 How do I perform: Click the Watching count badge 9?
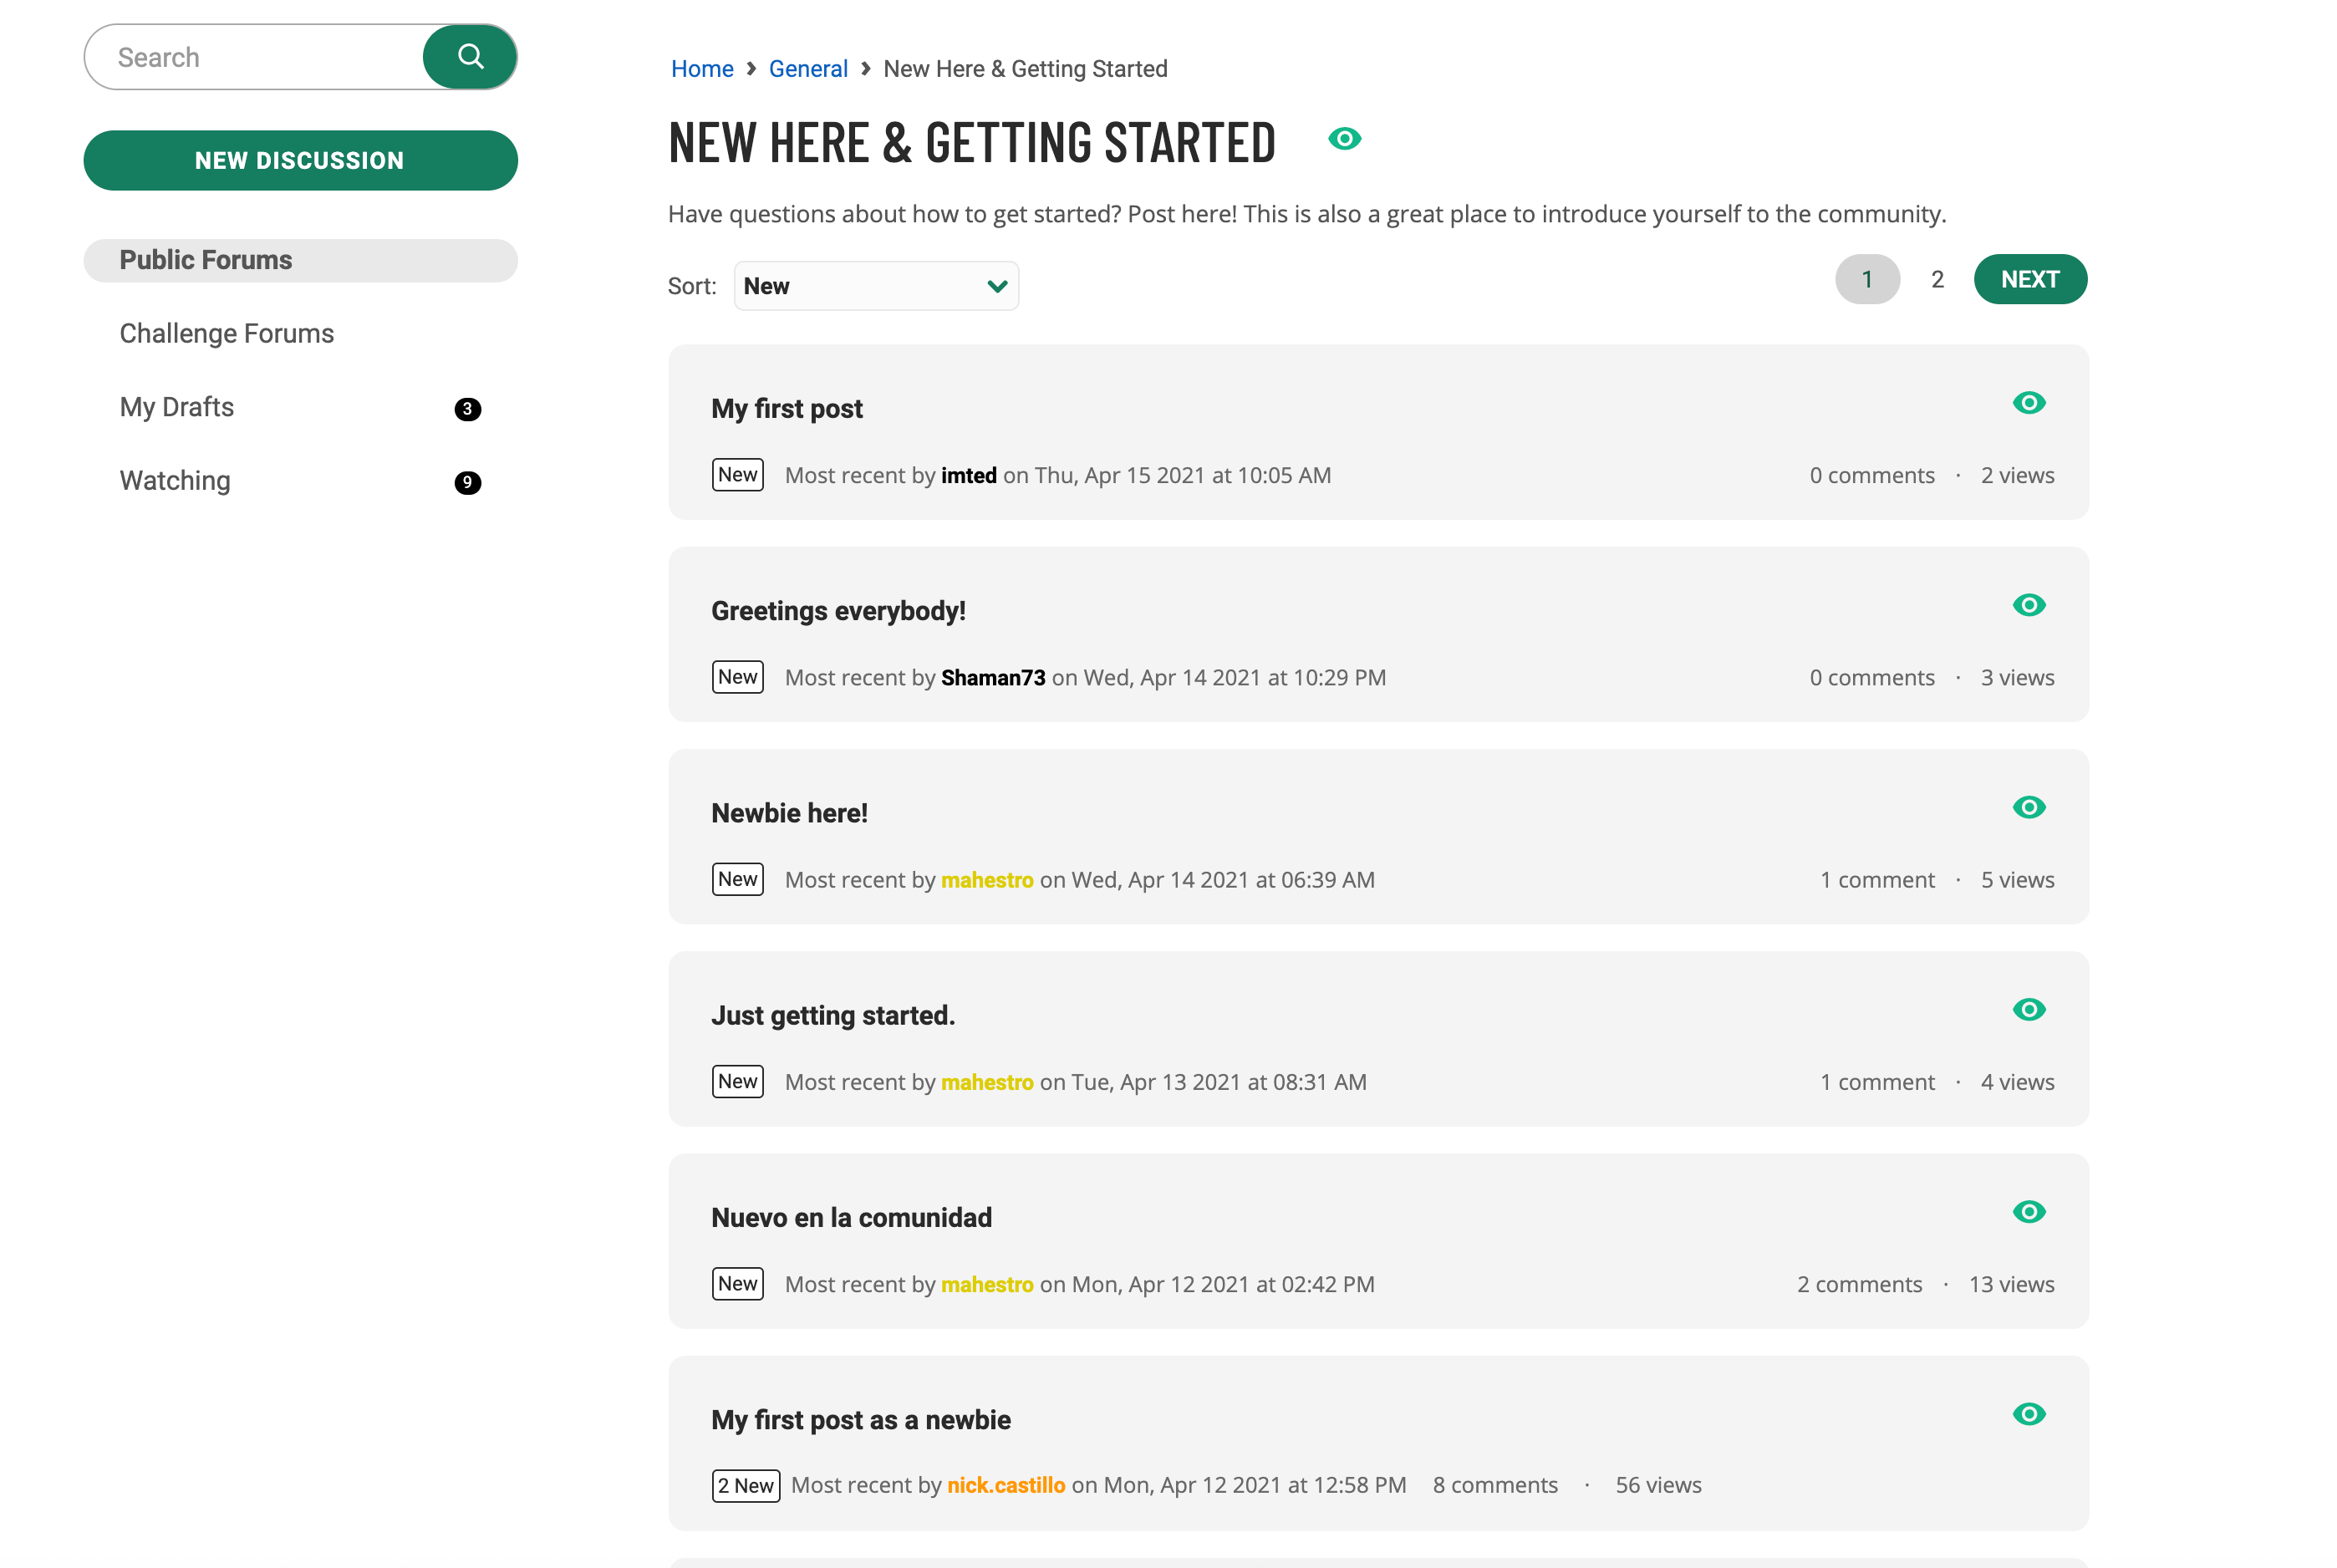click(x=467, y=483)
